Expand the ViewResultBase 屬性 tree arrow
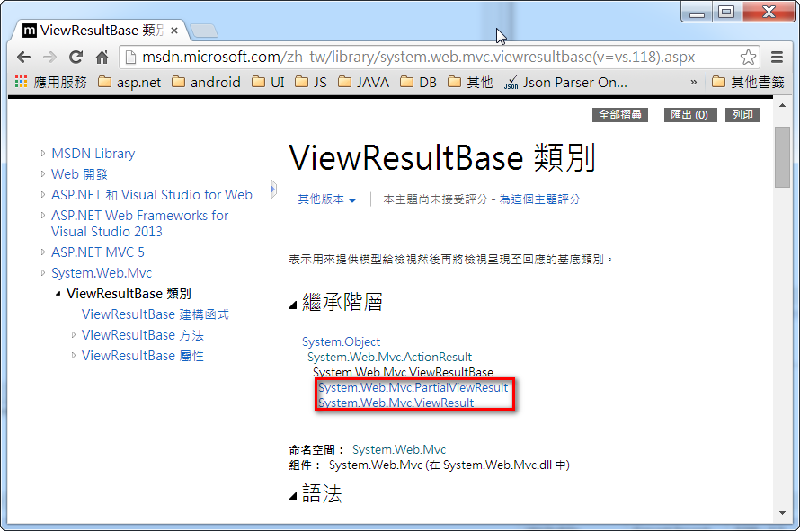Screen dimensions: 800x531 pos(74,356)
